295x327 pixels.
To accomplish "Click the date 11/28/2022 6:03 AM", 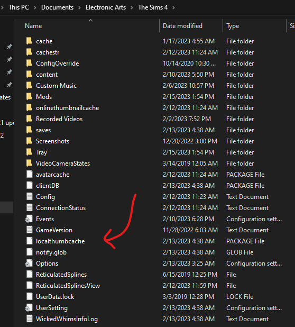I will click(190, 230).
